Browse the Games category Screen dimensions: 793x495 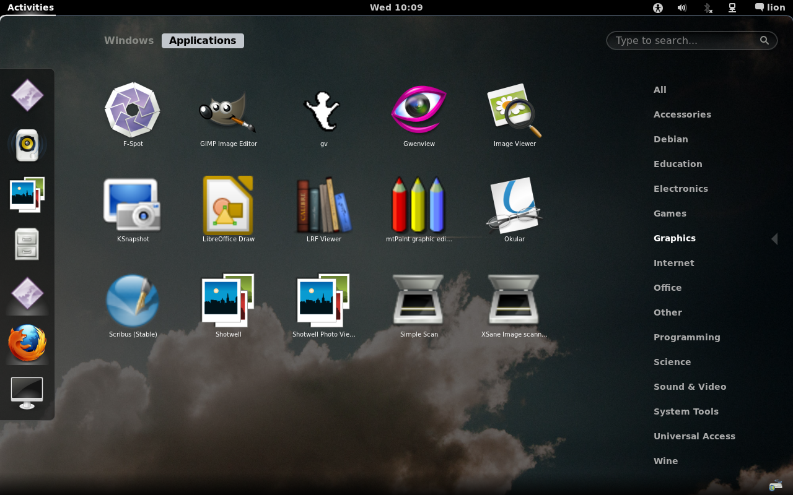pyautogui.click(x=670, y=213)
